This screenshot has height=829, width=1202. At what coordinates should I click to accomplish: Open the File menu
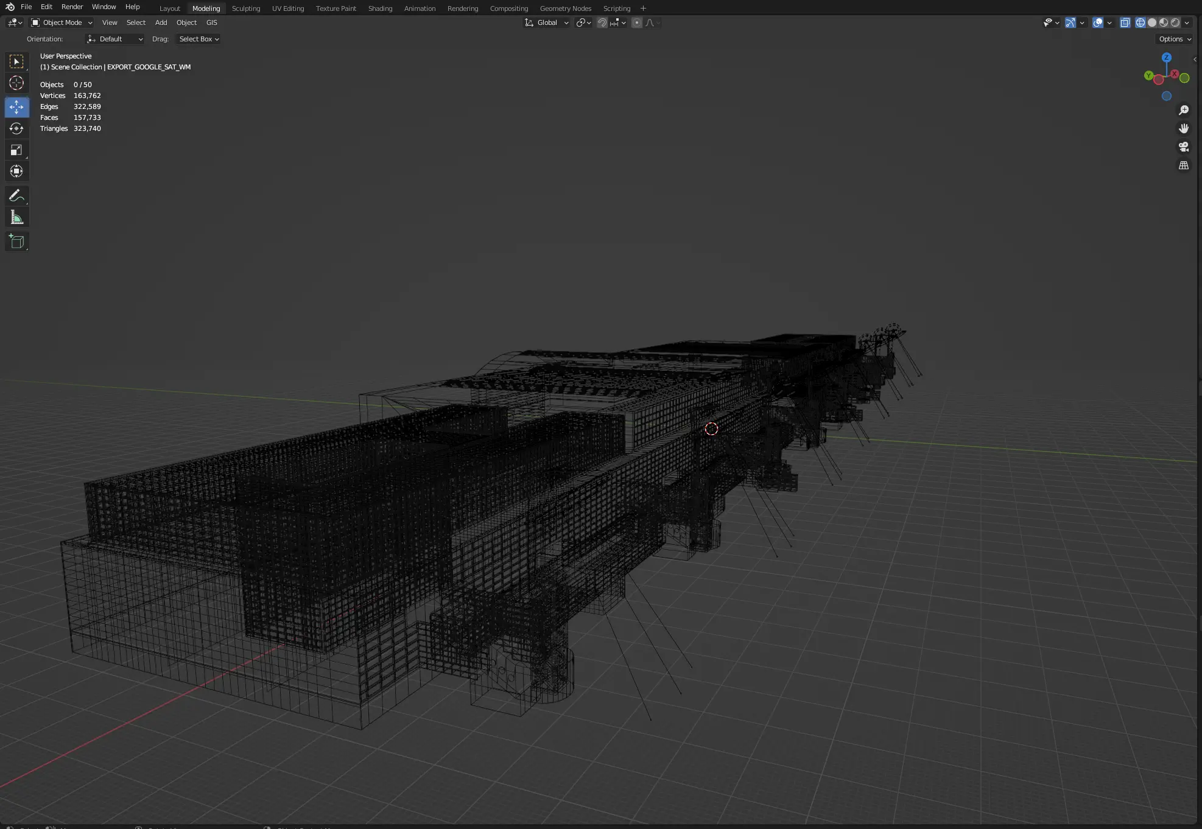coord(26,7)
